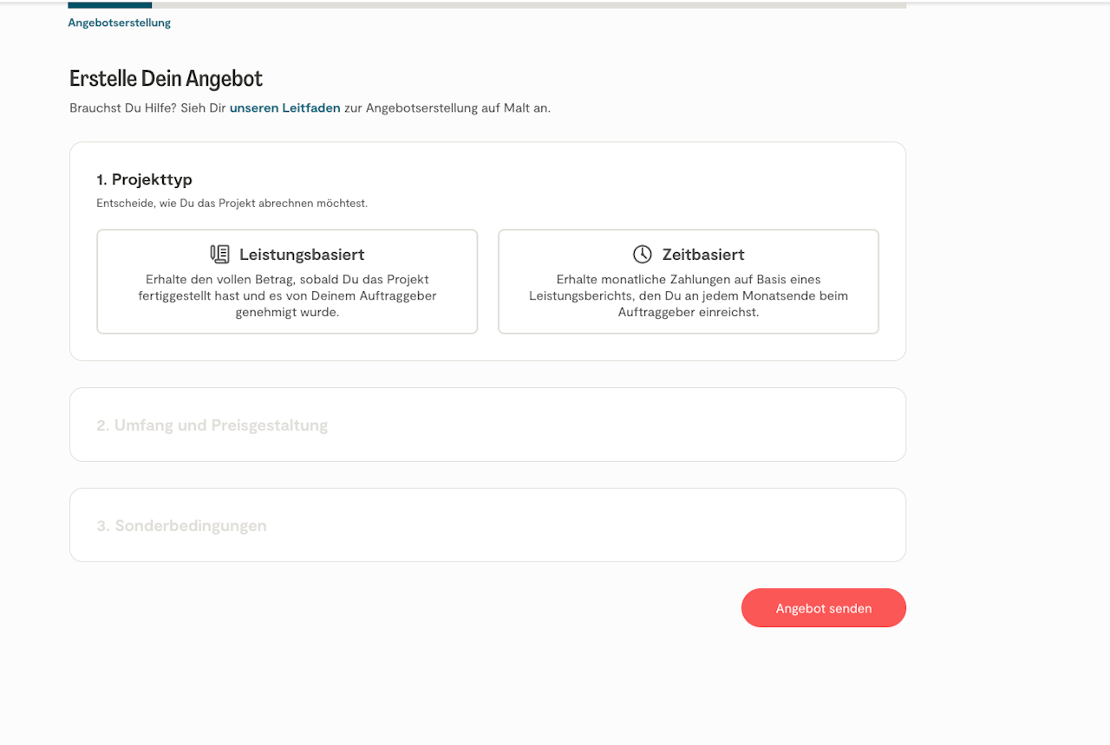Click the Leistungsbasiert document icon
The image size is (1110, 745).
coord(220,255)
